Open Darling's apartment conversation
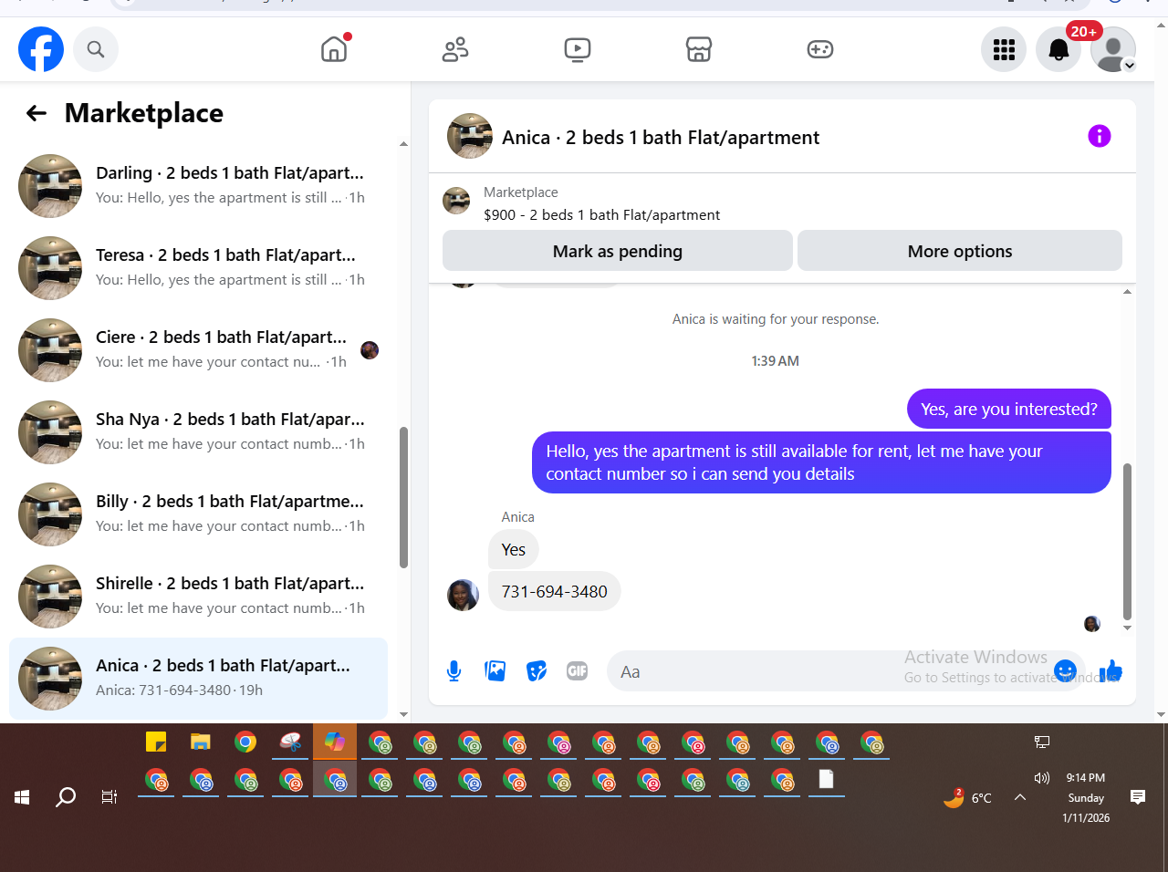 point(198,186)
